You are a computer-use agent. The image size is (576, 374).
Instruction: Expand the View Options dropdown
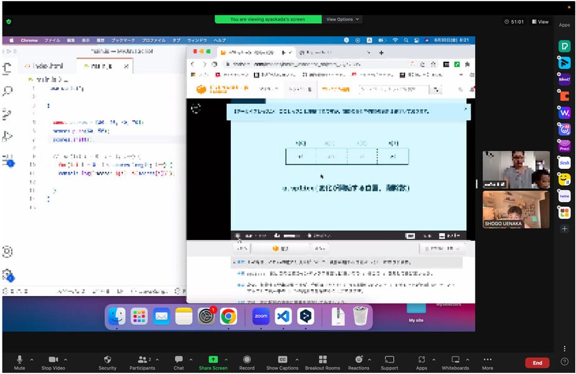coord(343,19)
